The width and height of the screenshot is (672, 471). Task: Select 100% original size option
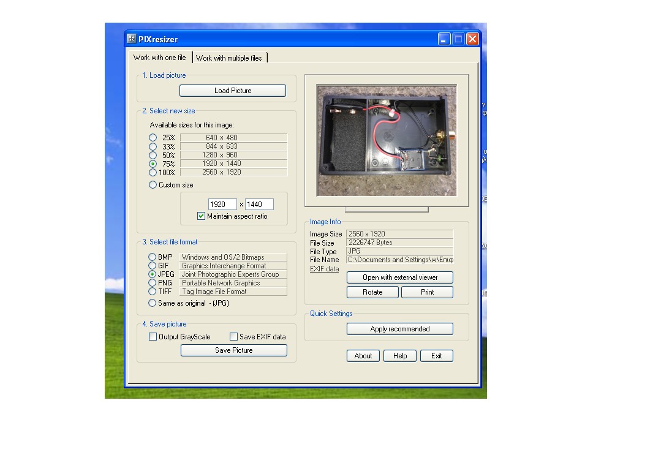[x=153, y=172]
